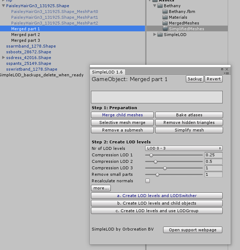Click Create LOD levels and LODSwitcher
Viewport: 240px width, 250px height.
click(x=157, y=196)
